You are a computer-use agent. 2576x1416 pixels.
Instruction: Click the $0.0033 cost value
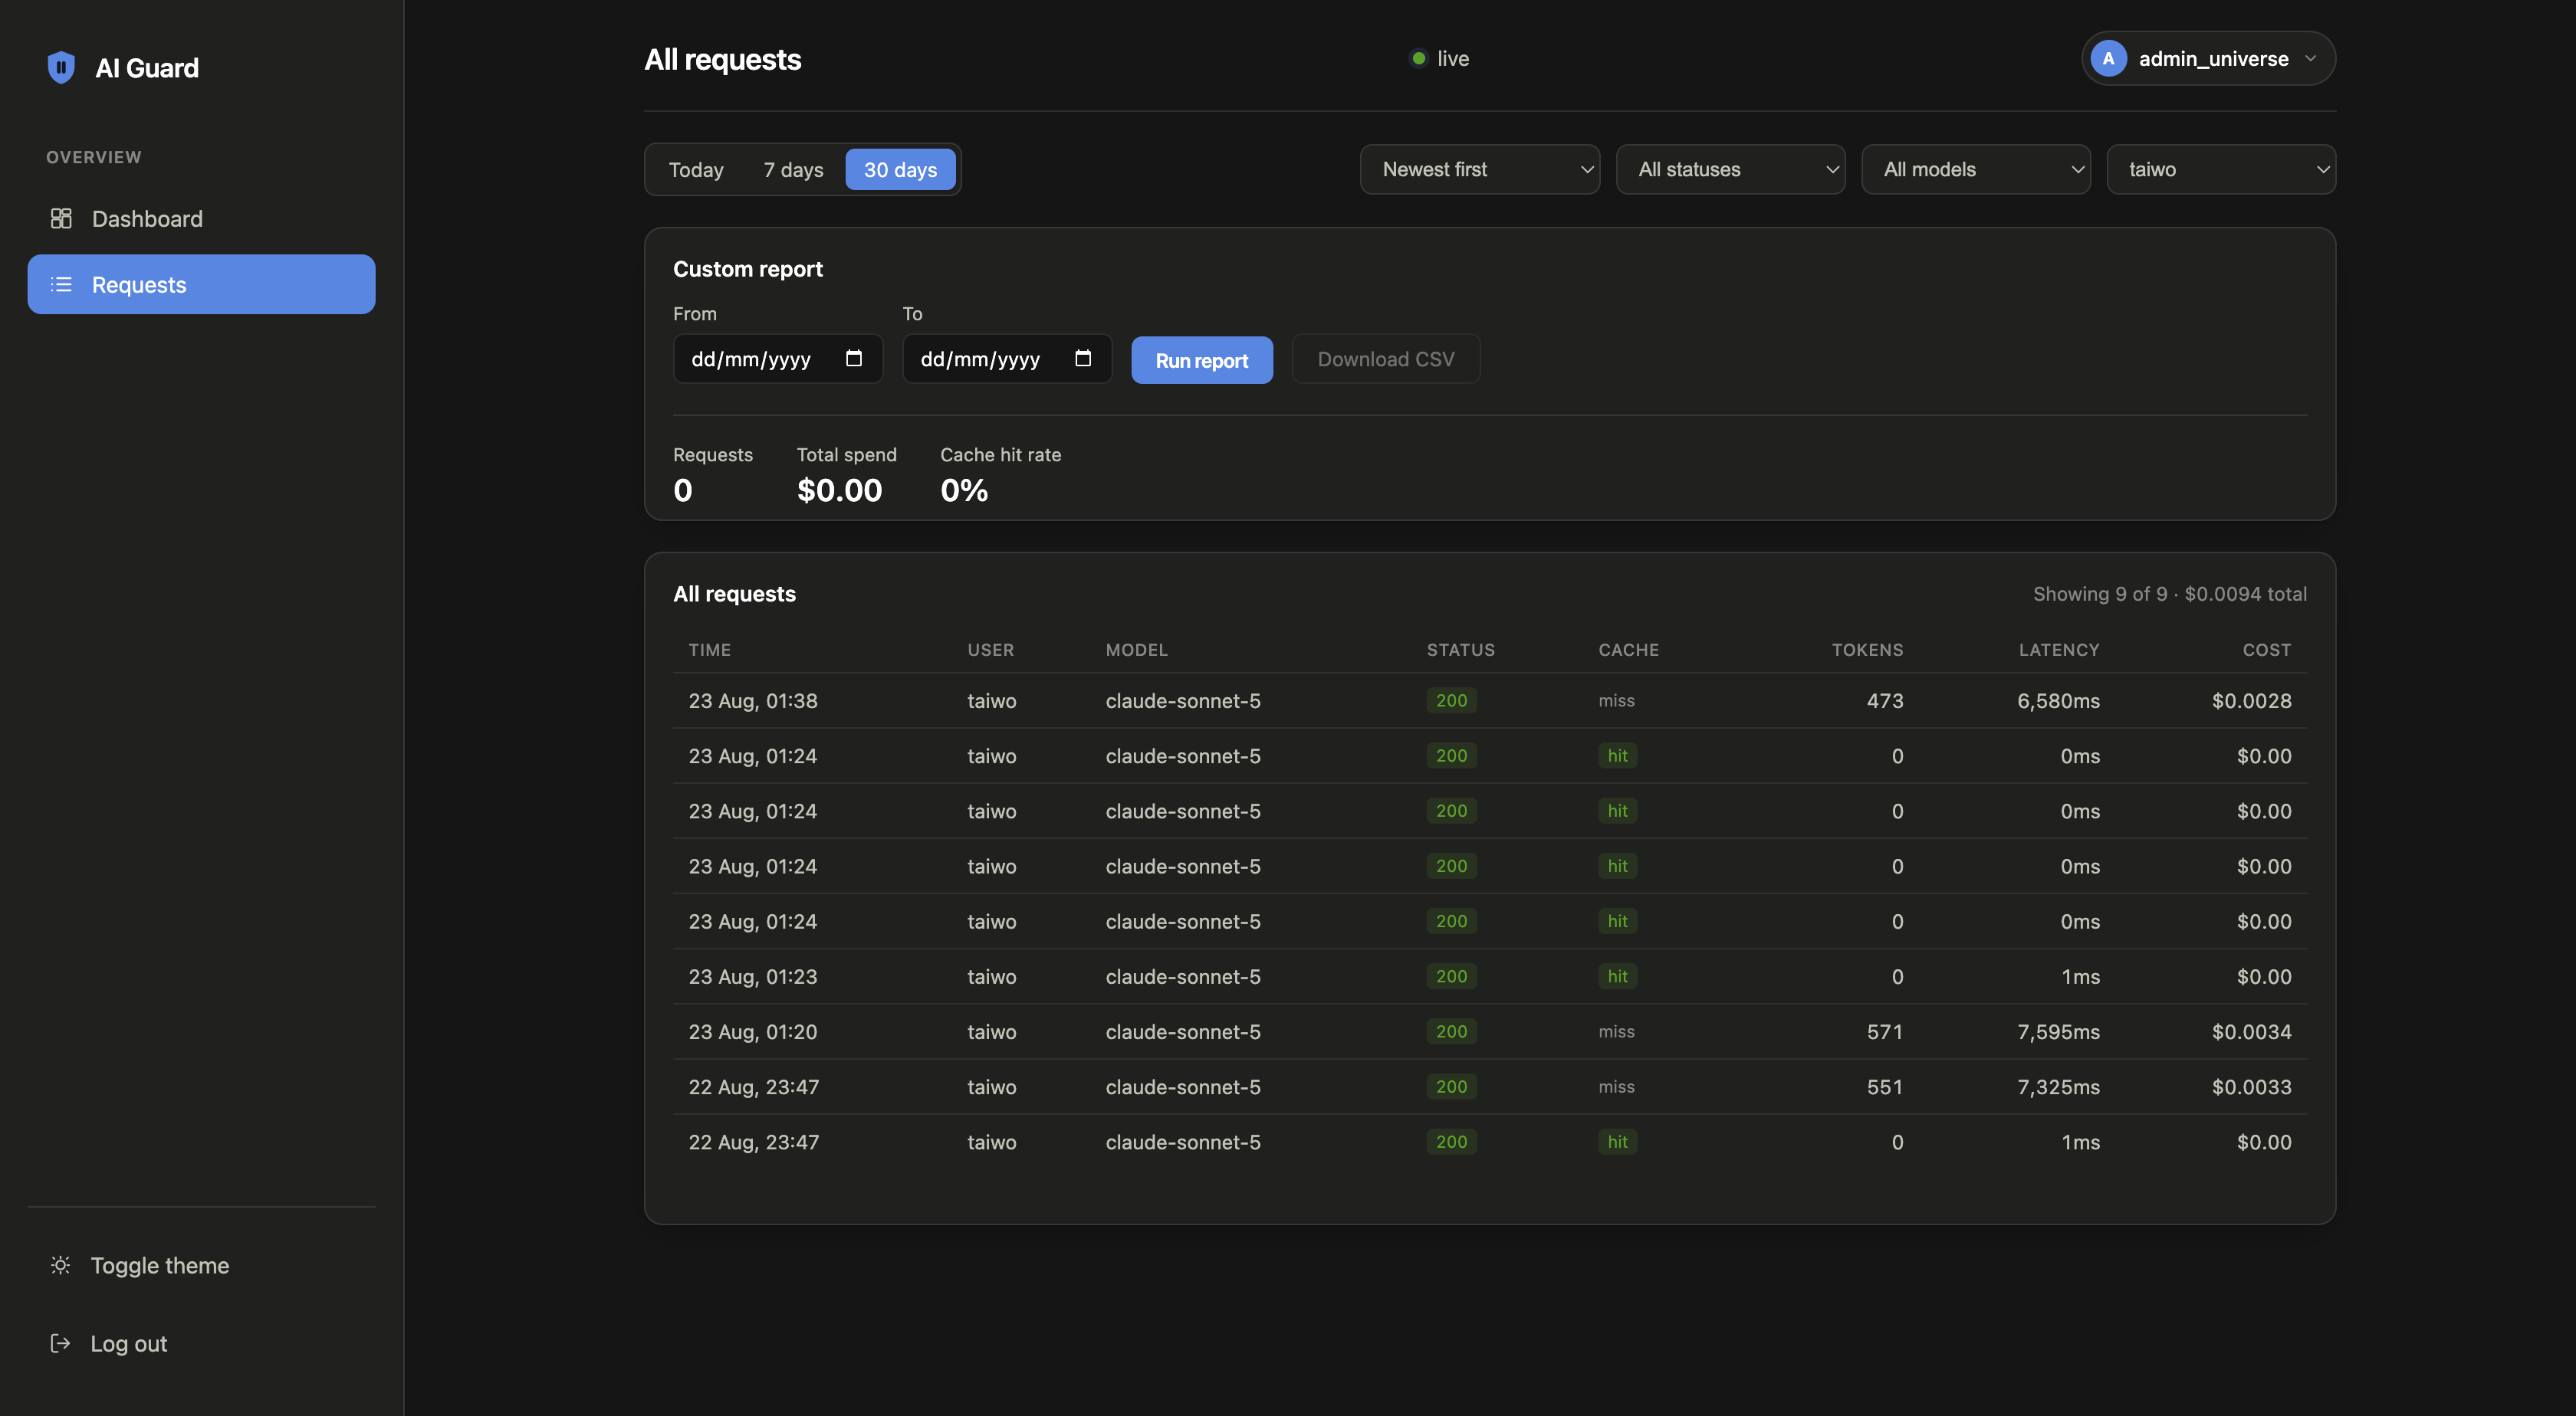[2251, 1087]
